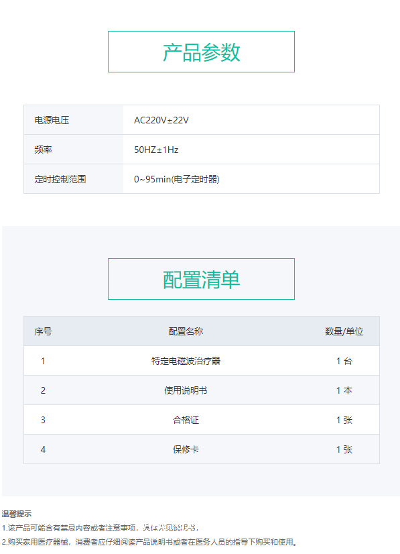Select the 保修卡 row
400x554 pixels.
click(x=202, y=449)
